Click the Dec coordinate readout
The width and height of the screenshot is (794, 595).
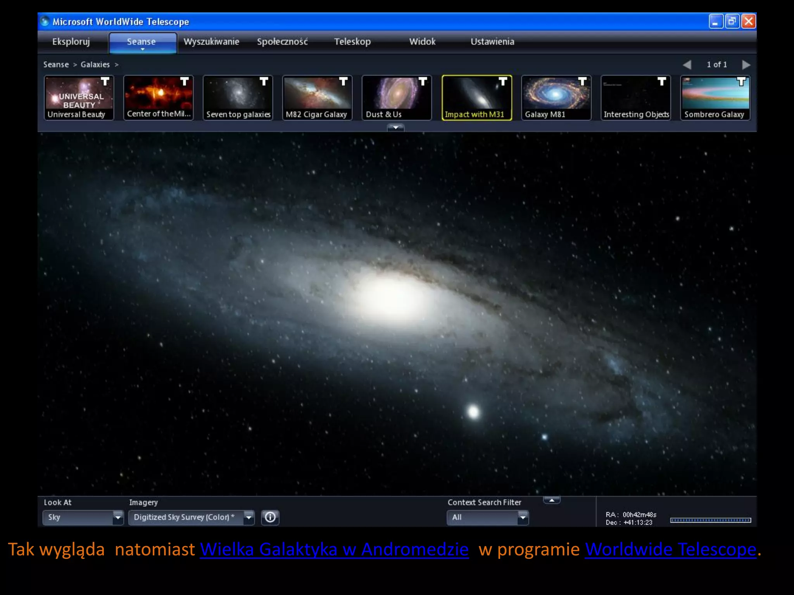629,523
